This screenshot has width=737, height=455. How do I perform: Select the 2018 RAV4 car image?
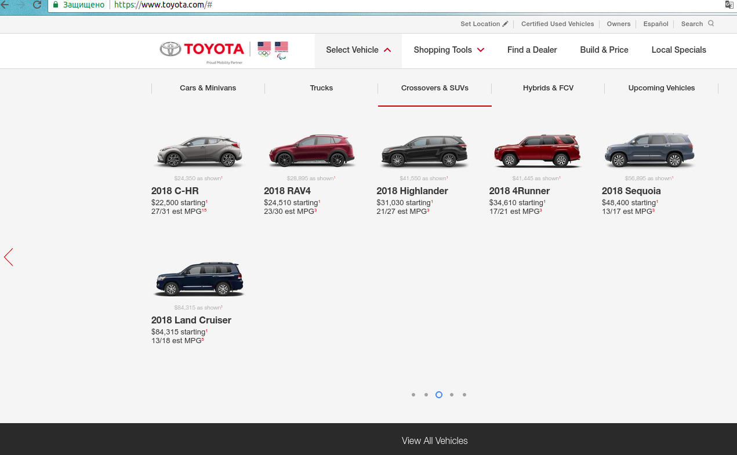click(311, 151)
